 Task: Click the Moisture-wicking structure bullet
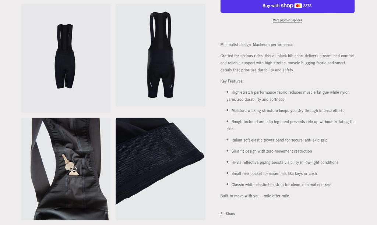pyautogui.click(x=288, y=110)
